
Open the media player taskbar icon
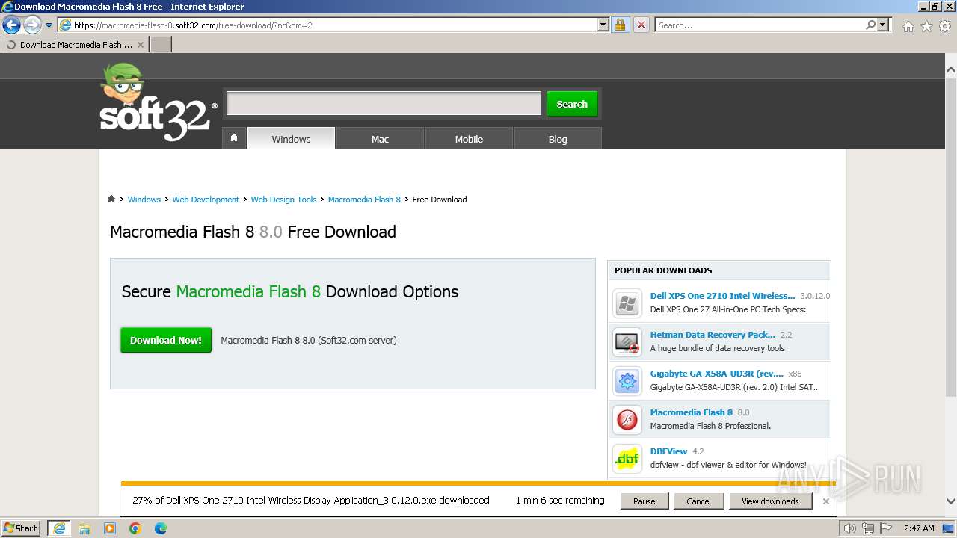(x=110, y=528)
